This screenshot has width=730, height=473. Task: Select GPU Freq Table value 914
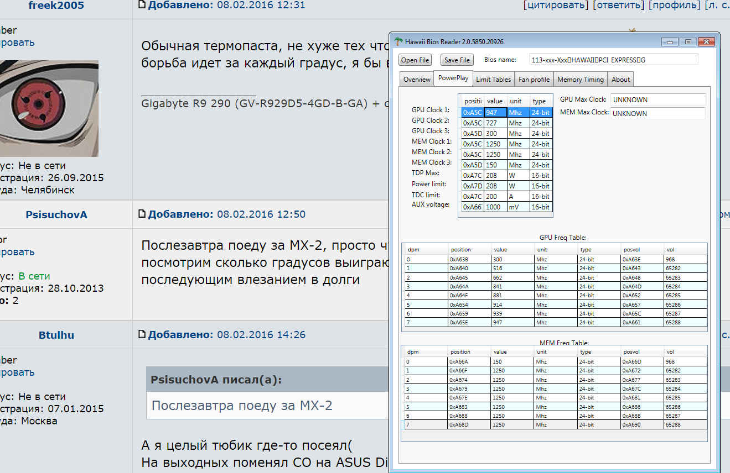click(x=512, y=304)
